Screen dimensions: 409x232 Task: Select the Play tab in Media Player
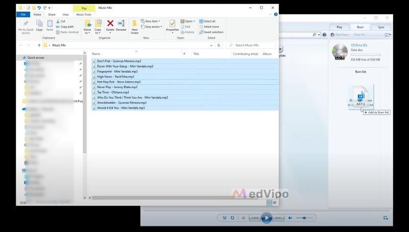339,27
